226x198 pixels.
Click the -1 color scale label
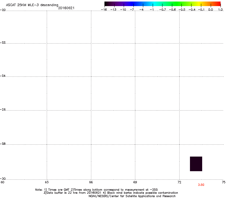(151, 10)
